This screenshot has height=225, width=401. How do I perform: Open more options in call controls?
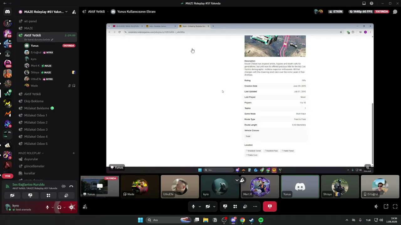[x=255, y=207]
